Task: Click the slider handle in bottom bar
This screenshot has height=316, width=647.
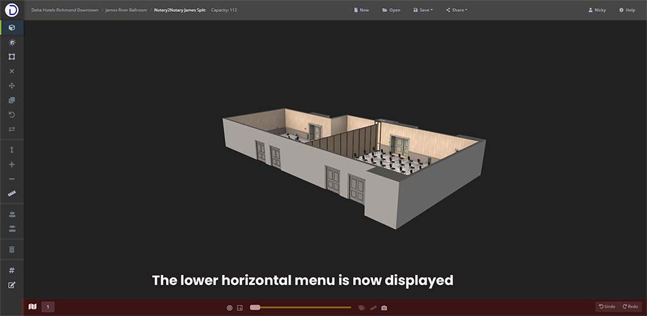Action: [255, 307]
